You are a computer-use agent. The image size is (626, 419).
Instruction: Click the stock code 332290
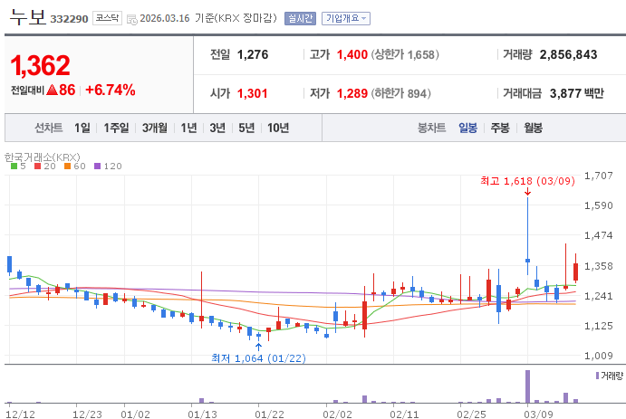[69, 19]
